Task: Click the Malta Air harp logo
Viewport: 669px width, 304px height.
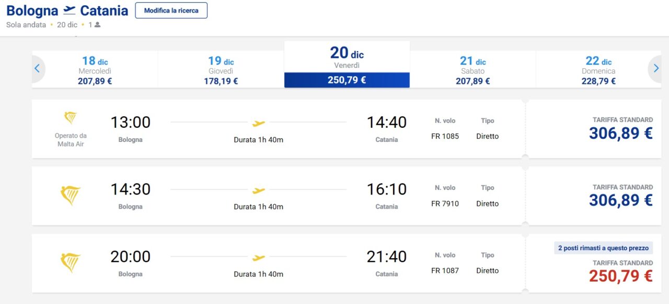Action: point(71,118)
